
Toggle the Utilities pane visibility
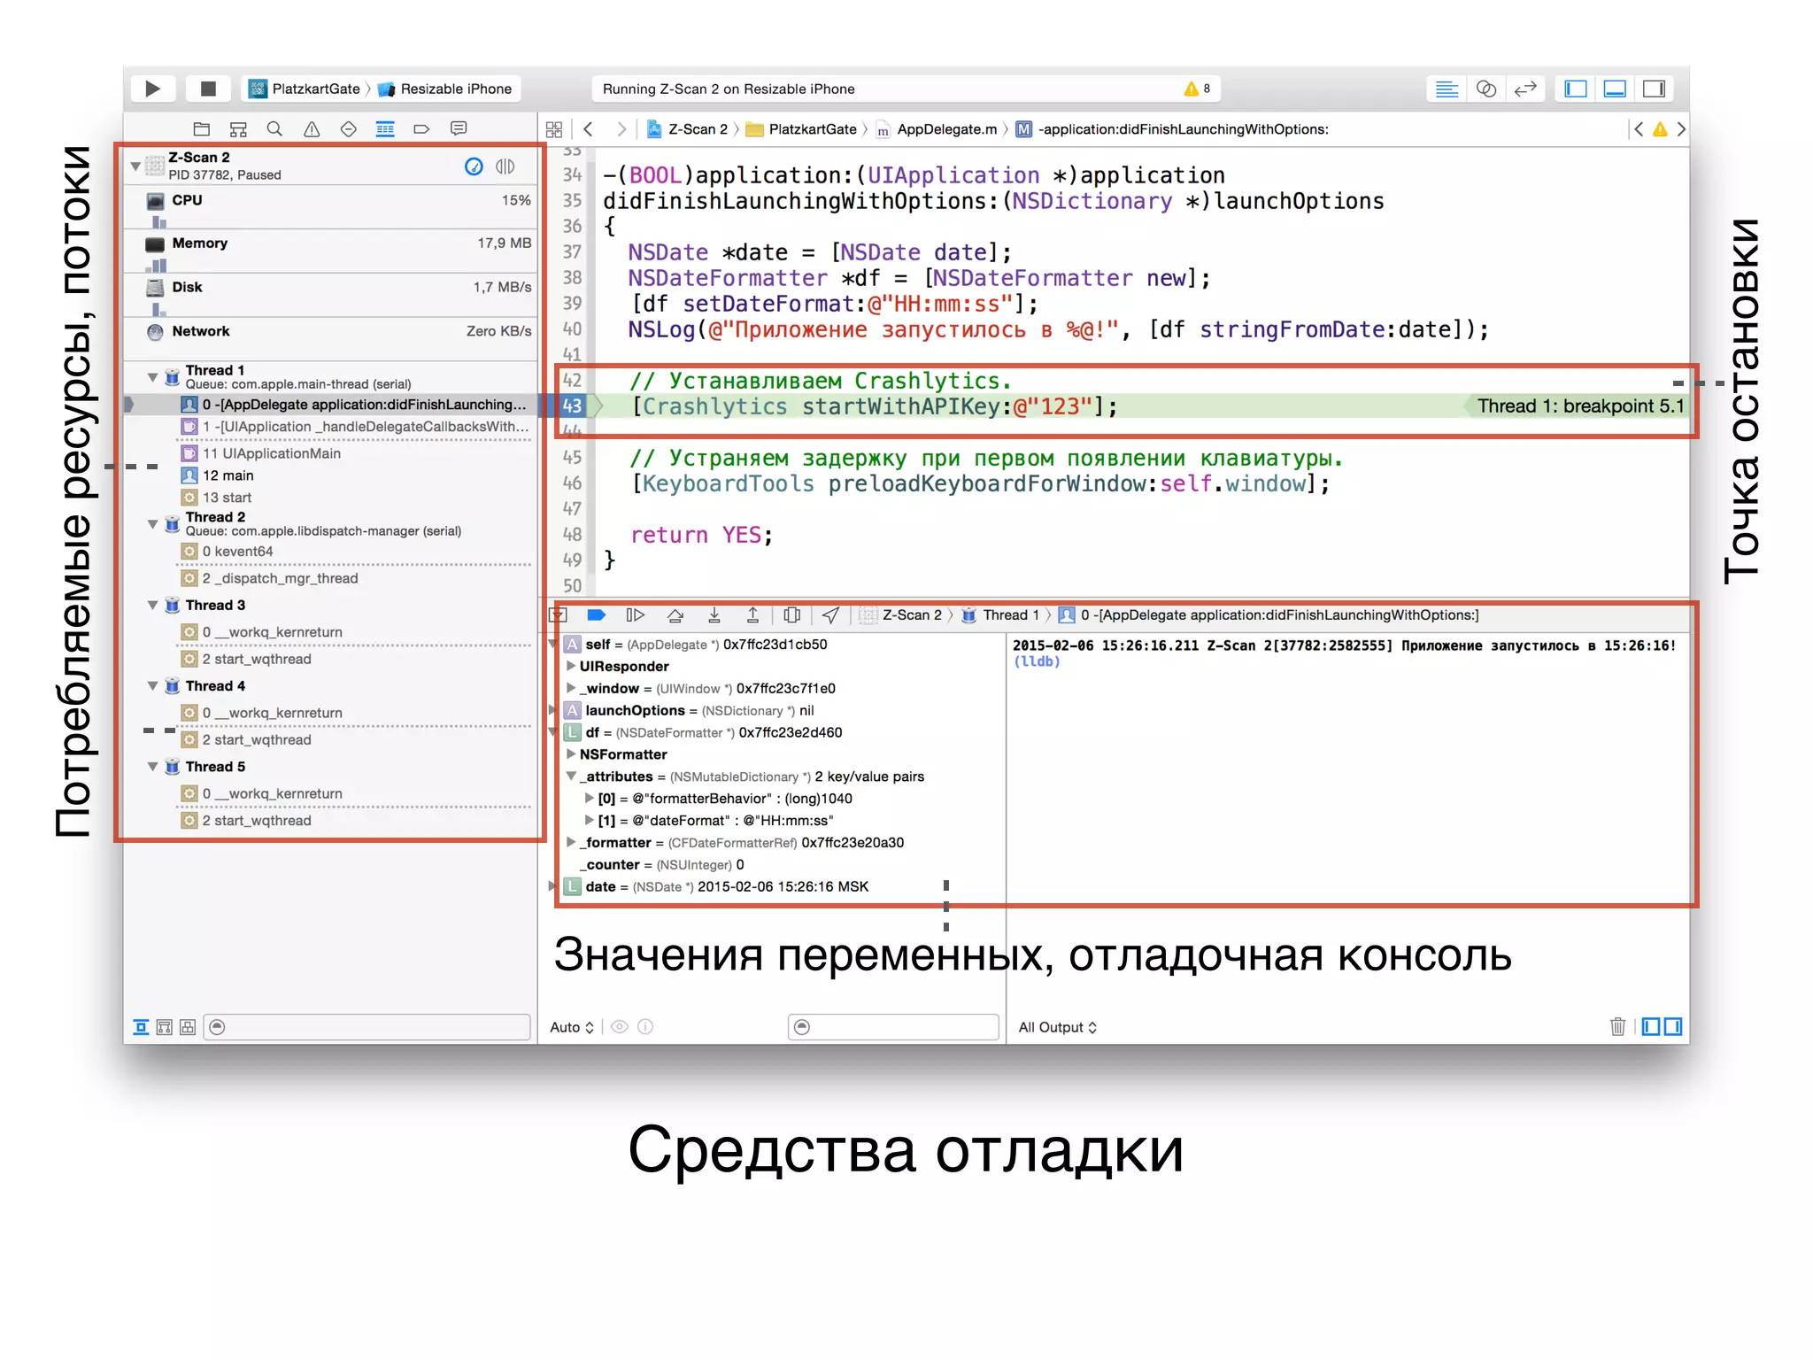[x=1654, y=89]
